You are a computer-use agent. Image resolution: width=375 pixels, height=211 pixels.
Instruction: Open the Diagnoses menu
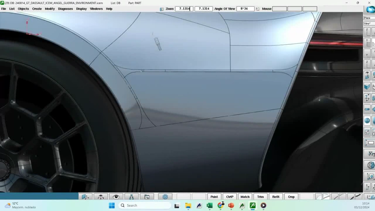(65, 9)
